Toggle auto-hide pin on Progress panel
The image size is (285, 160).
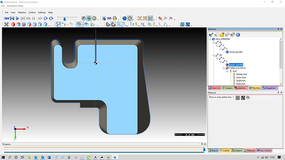click(x=201, y=144)
